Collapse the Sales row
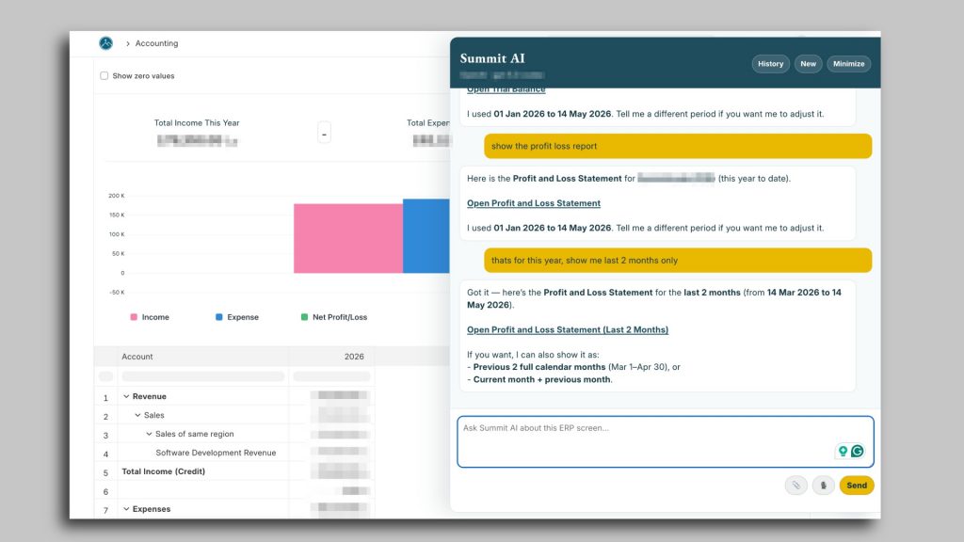Image resolution: width=964 pixels, height=542 pixels. (137, 415)
